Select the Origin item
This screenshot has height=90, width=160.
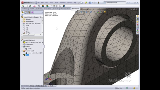28,32
